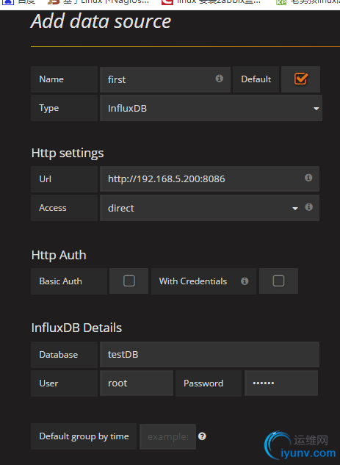Enable the With Credentials checkbox
Image resolution: width=340 pixels, height=465 pixels.
[278, 281]
